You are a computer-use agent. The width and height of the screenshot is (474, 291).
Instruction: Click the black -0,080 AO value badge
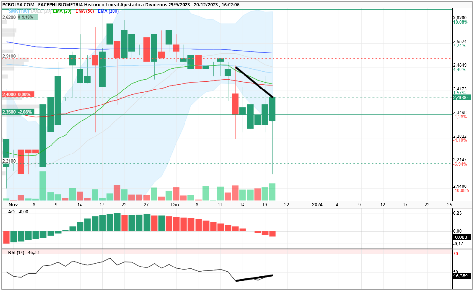coord(462,237)
